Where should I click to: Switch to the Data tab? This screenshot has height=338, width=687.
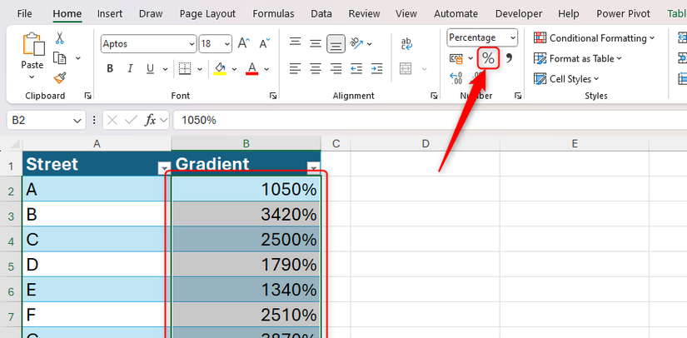pyautogui.click(x=321, y=13)
